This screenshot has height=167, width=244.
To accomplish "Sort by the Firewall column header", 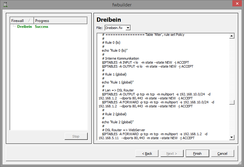I will point(18,21).
